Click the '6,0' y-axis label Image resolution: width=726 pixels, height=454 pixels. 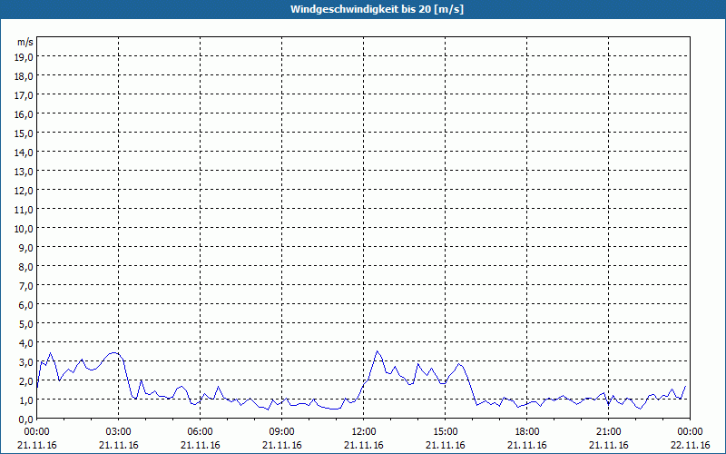coord(27,305)
